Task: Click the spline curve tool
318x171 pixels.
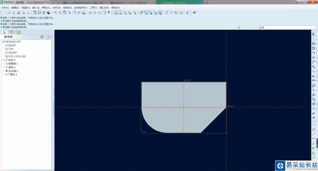Action: pyautogui.click(x=314, y=67)
